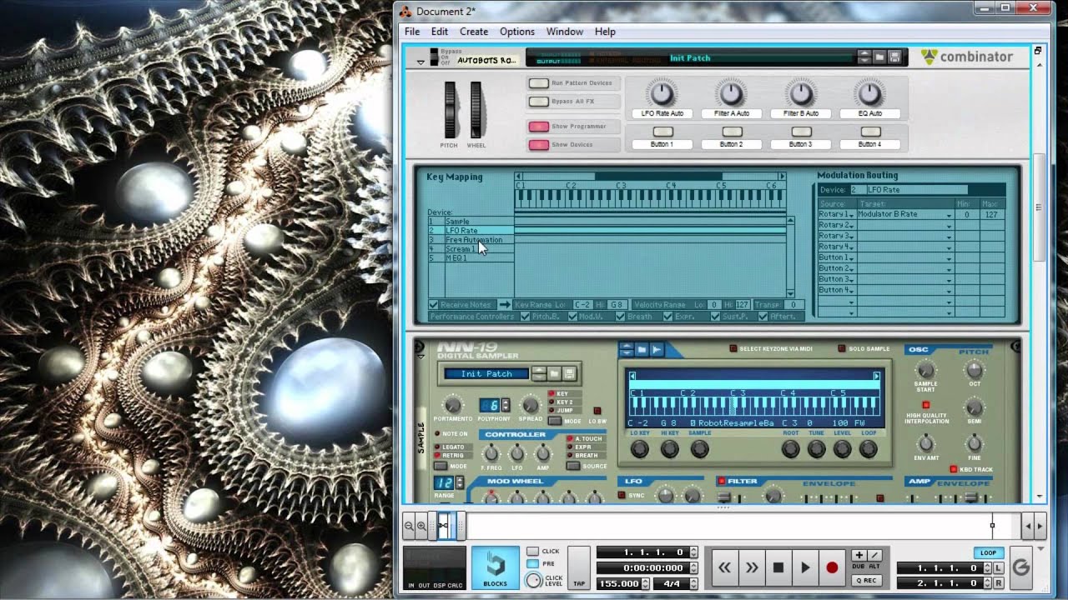Toggle the Aftert. performance checkbox

(763, 317)
